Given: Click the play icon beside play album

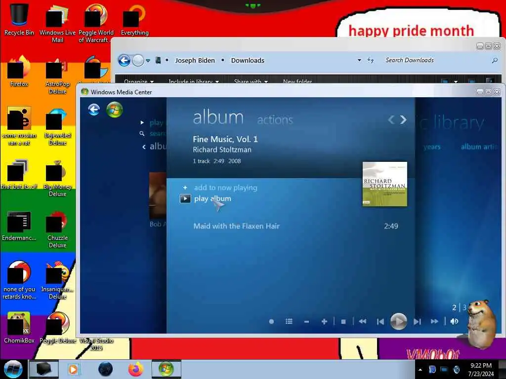Looking at the screenshot, I should [185, 198].
